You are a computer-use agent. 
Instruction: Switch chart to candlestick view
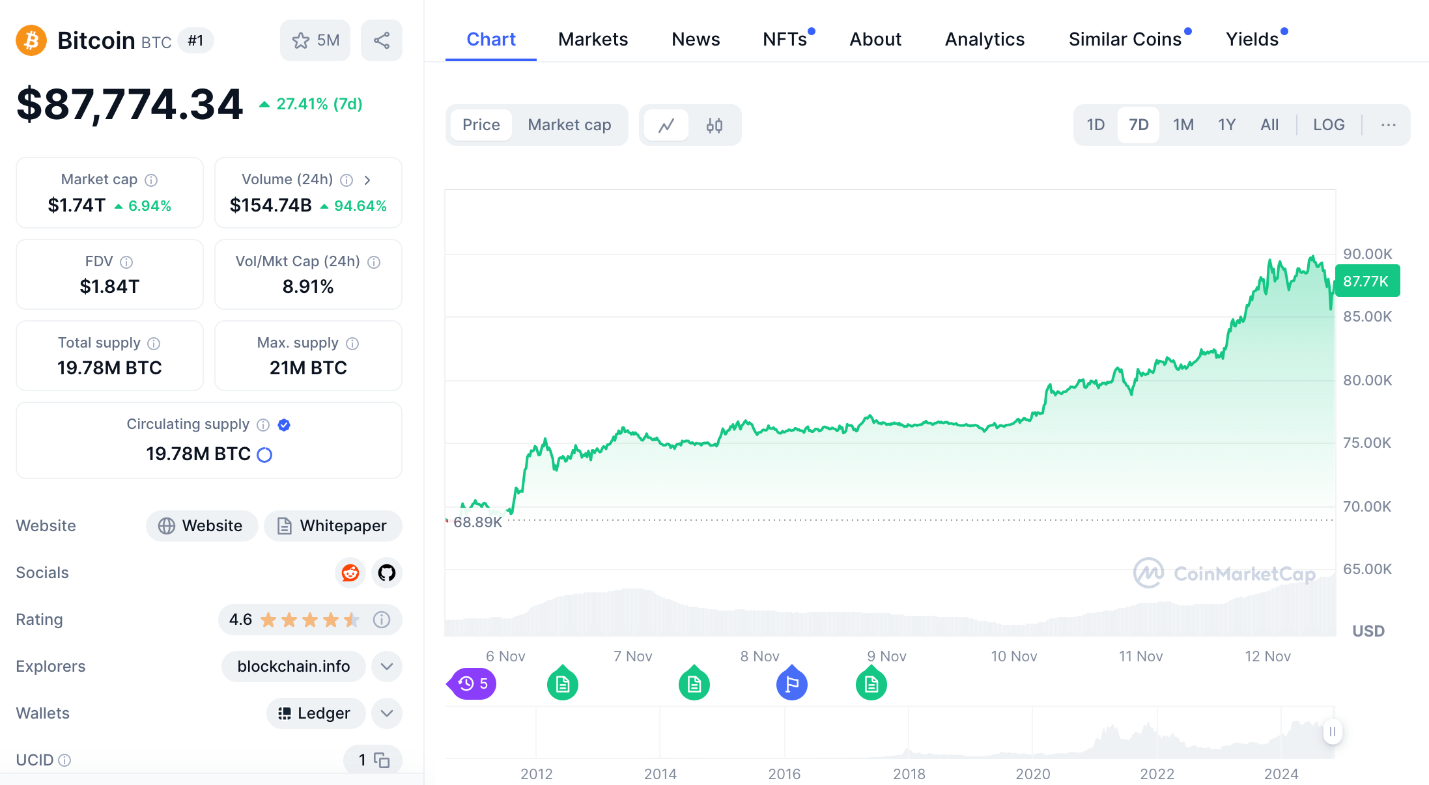click(x=714, y=125)
